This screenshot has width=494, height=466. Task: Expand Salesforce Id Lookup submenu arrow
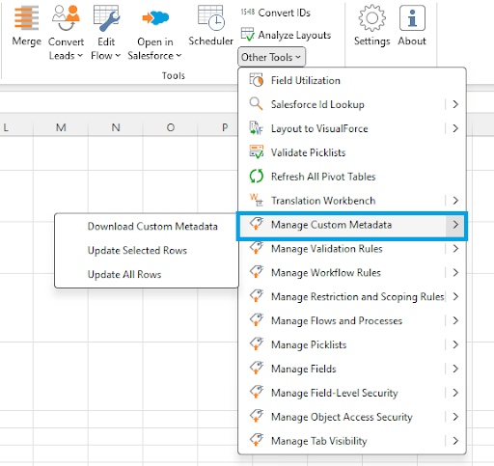click(x=455, y=104)
